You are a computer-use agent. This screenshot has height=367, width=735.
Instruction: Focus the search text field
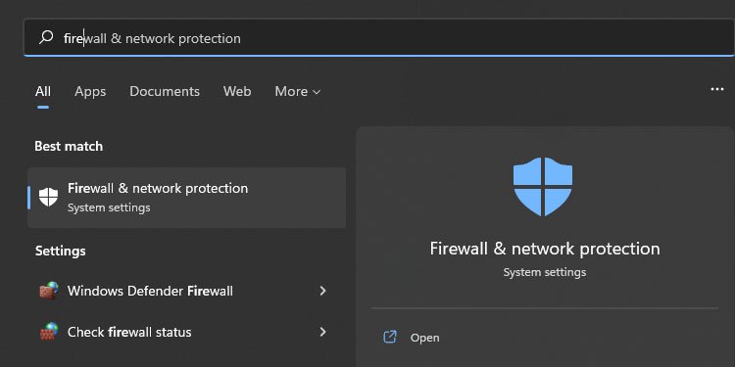(378, 38)
